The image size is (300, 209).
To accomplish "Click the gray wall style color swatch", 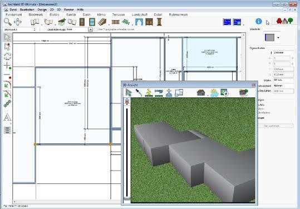I will (269, 38).
